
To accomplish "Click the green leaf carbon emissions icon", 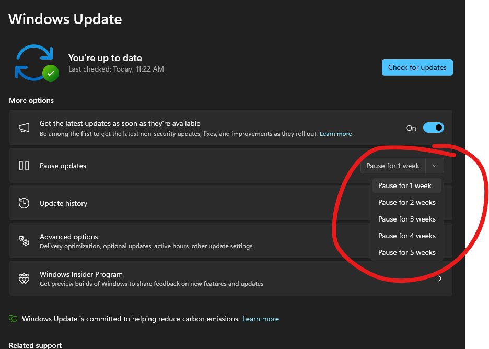I will point(13,319).
